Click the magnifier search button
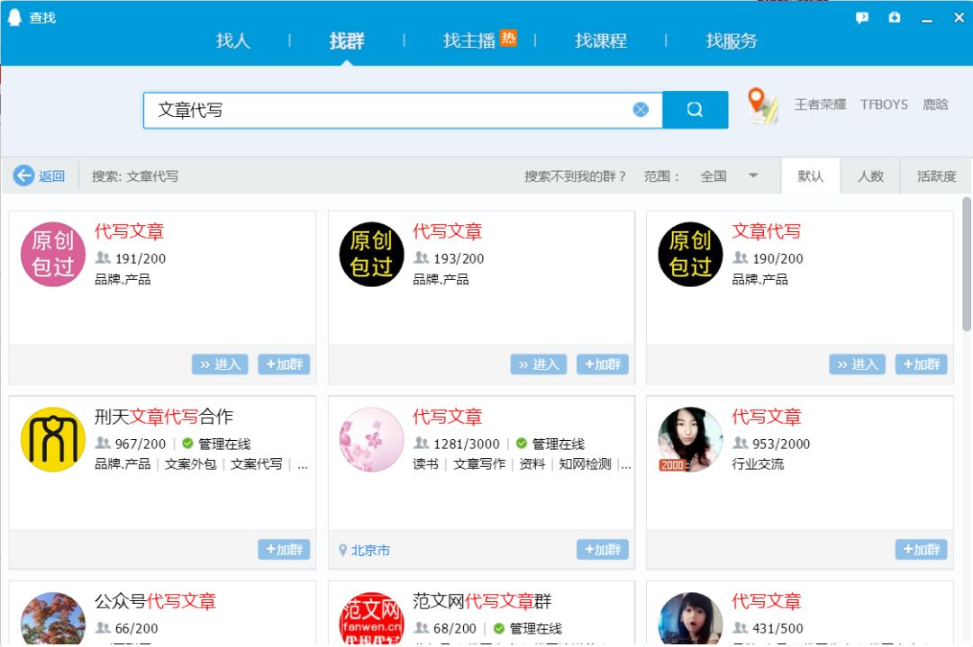The image size is (973, 647). (x=695, y=110)
